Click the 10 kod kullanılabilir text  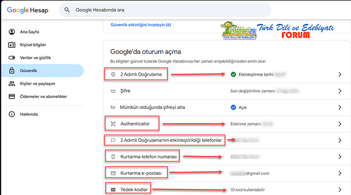click(248, 190)
